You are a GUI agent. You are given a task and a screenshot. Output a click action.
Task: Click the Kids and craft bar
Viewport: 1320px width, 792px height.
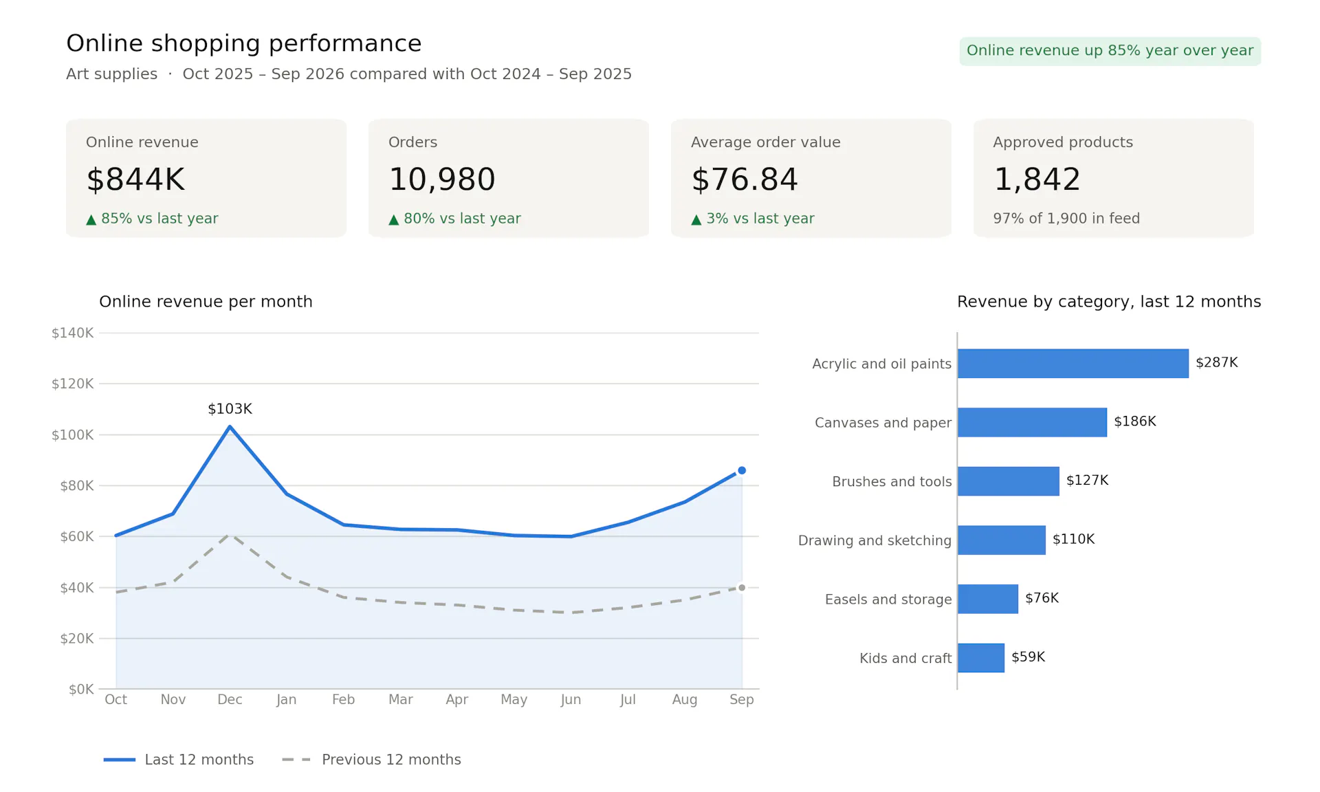click(981, 658)
